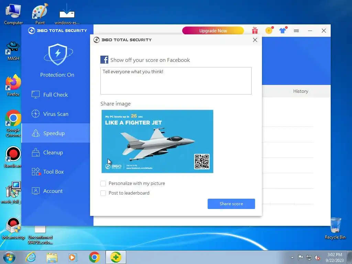The width and height of the screenshot is (352, 264).
Task: Open Virus Scan in the sidebar
Action: point(56,114)
